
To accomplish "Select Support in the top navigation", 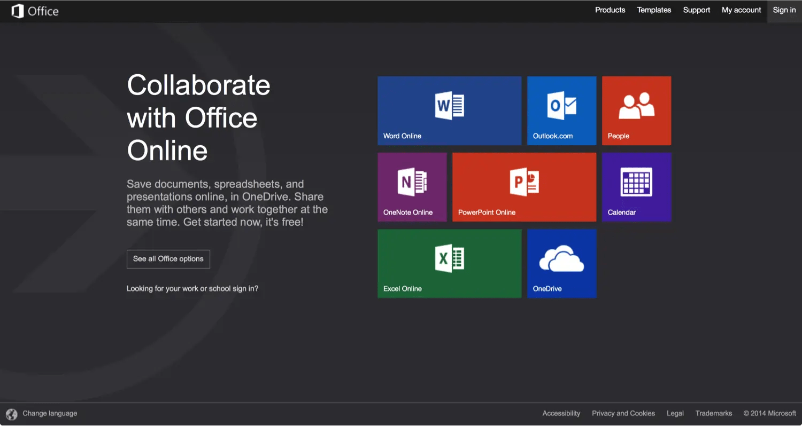I will click(x=697, y=10).
